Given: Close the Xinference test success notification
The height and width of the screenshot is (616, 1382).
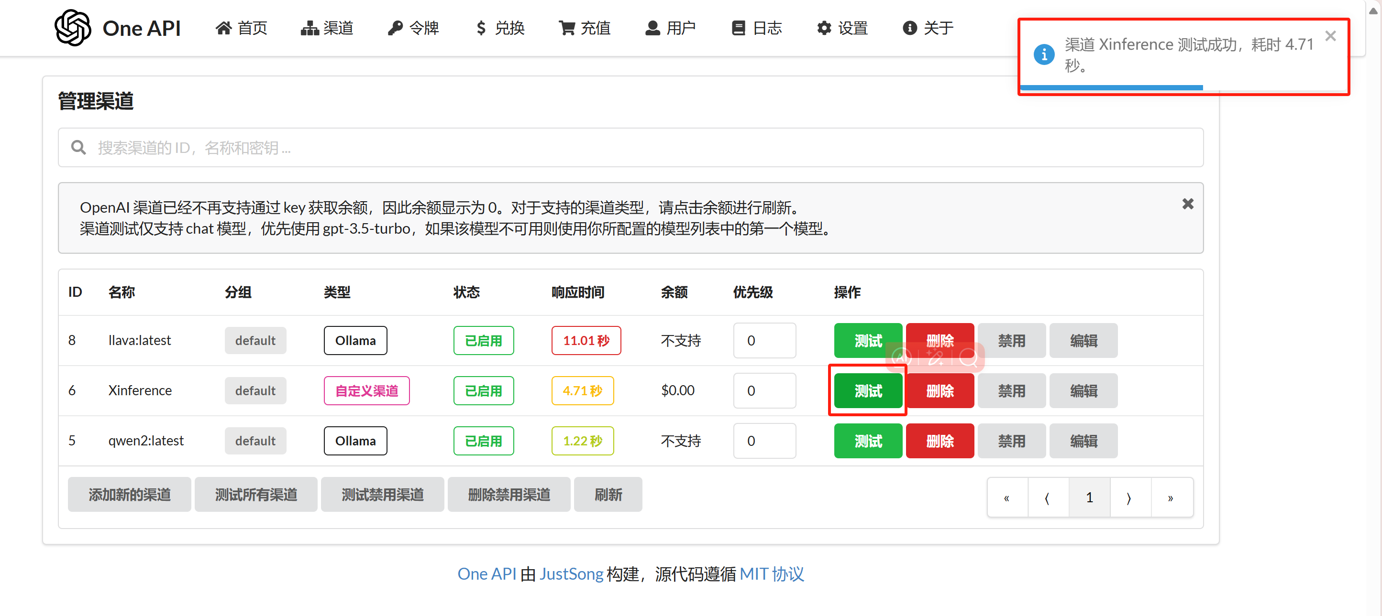Looking at the screenshot, I should click(x=1330, y=36).
